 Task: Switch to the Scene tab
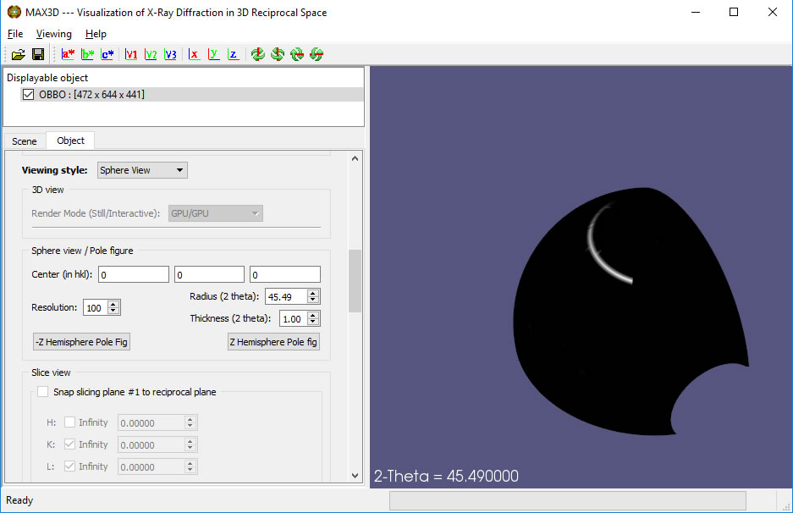(25, 141)
